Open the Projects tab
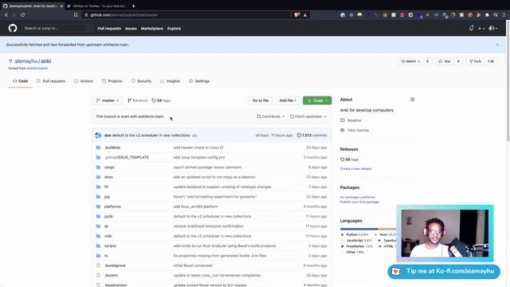The image size is (510, 287). [112, 81]
